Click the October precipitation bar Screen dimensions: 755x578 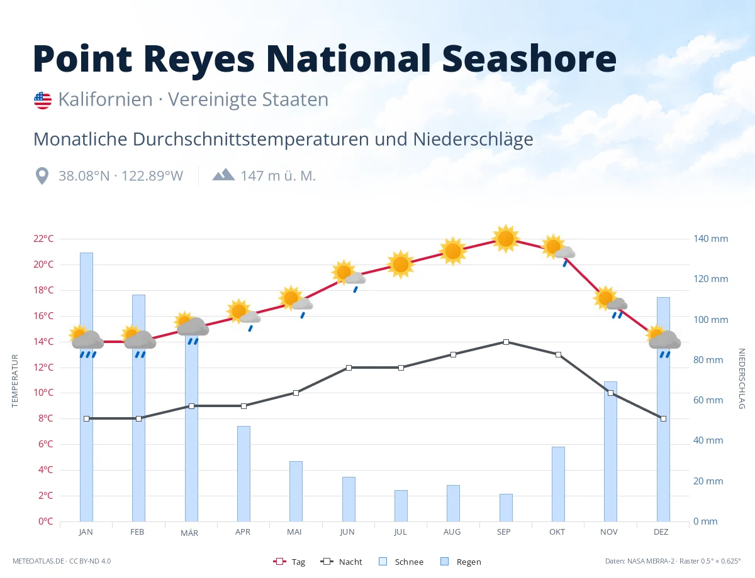coord(558,484)
